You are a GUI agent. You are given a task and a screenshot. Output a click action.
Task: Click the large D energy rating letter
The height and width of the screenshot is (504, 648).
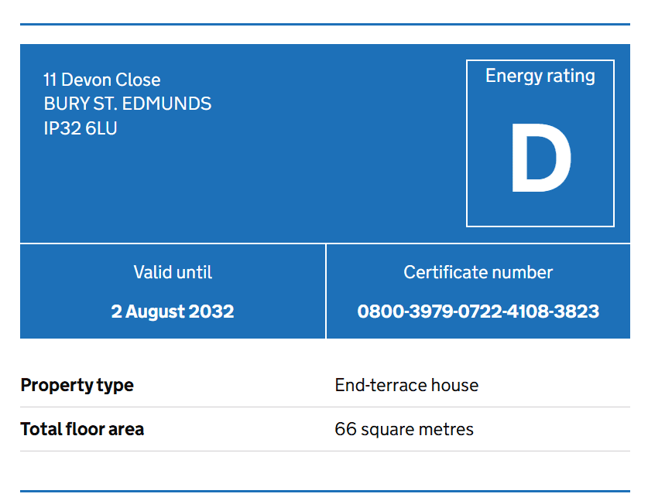point(541,158)
